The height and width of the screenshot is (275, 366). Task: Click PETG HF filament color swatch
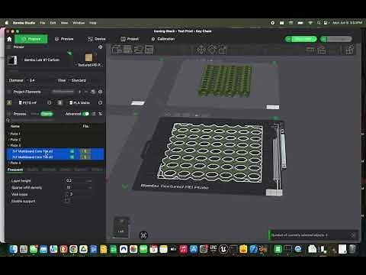(9, 102)
